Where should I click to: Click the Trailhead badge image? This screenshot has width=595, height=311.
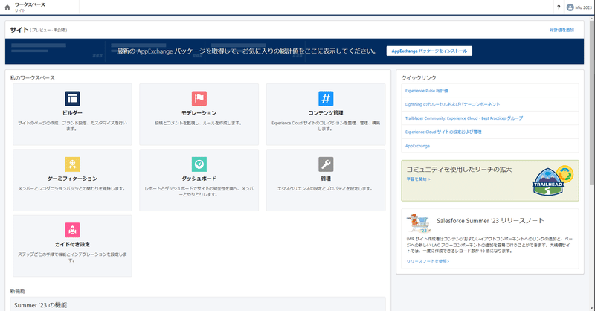[x=552, y=180]
